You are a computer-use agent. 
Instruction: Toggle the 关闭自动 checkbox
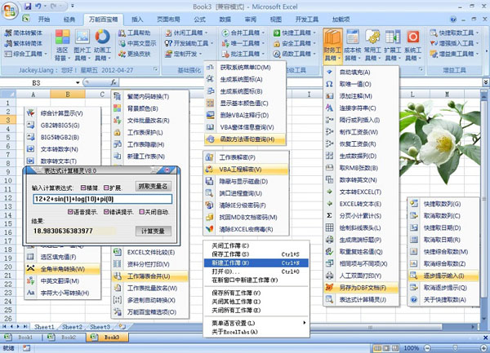point(141,212)
